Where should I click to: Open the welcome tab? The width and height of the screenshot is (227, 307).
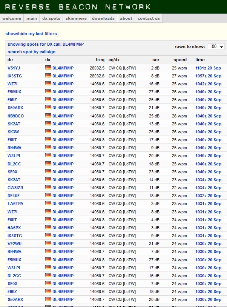point(12,18)
